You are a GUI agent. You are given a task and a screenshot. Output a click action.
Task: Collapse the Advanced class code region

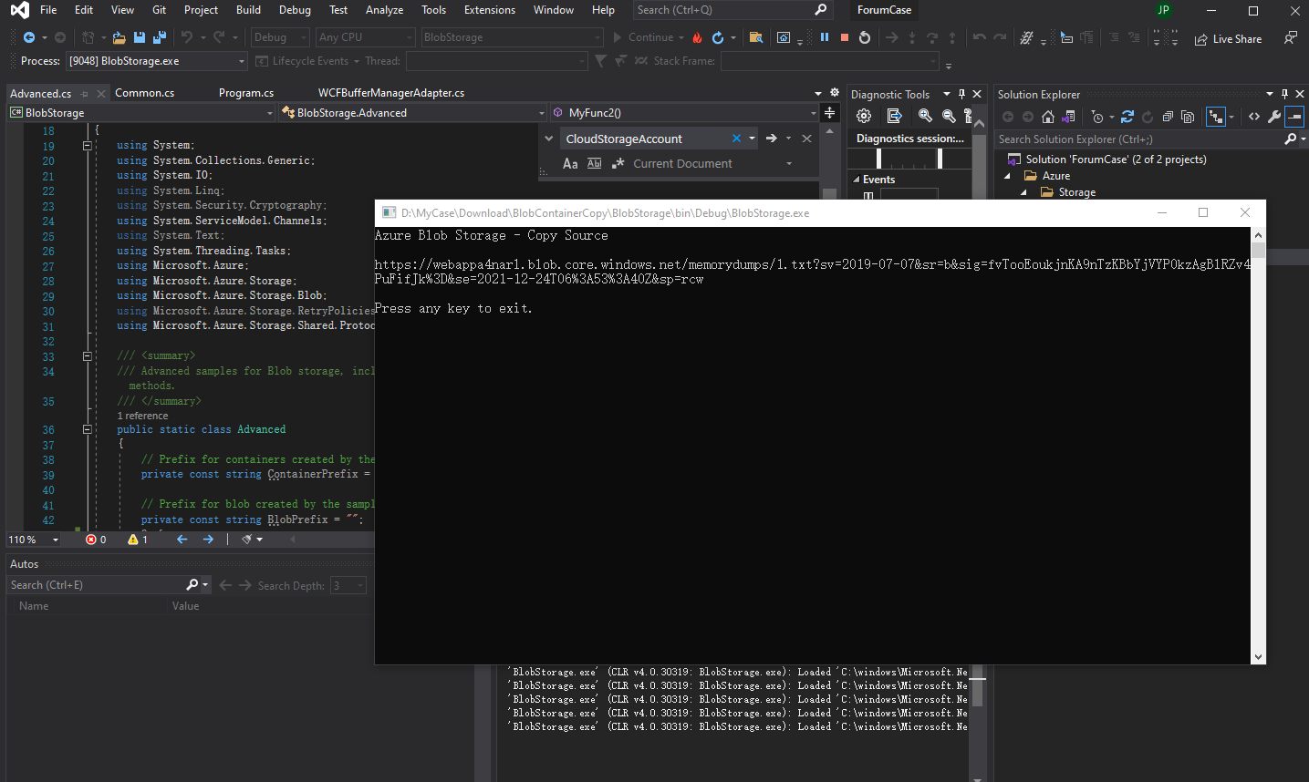point(88,429)
